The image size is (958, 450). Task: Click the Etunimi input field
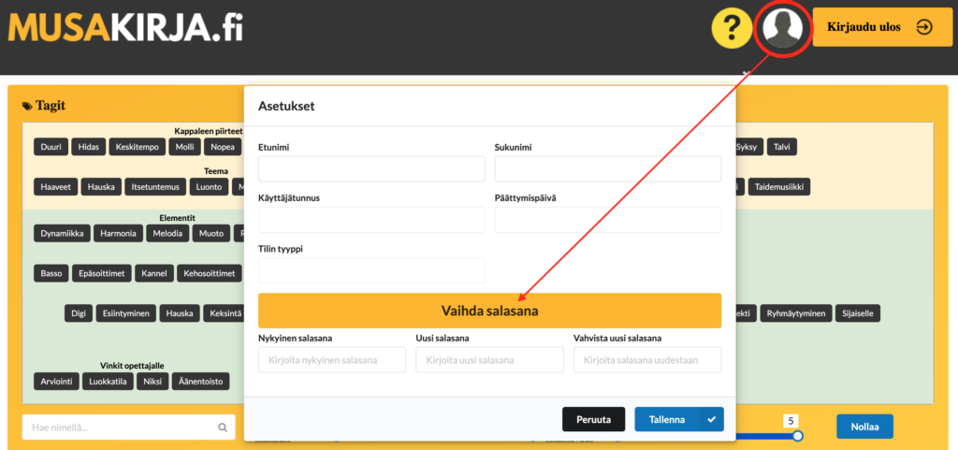tap(371, 169)
